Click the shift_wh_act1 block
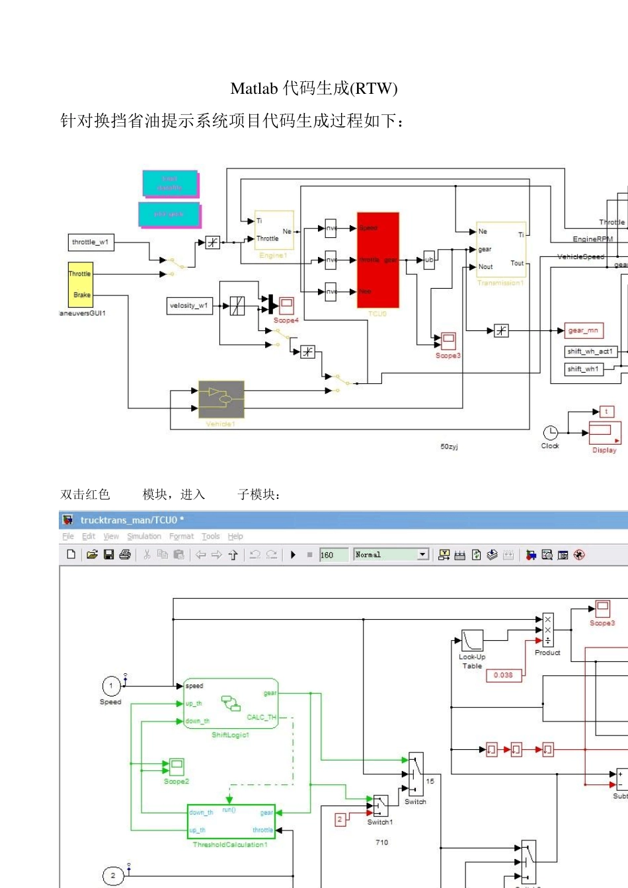The image size is (628, 888). pos(591,351)
